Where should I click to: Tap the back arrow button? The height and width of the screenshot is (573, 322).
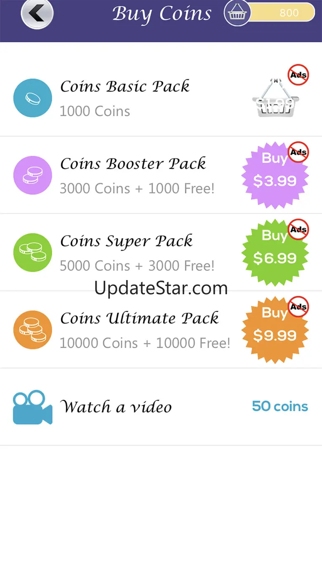tap(37, 13)
